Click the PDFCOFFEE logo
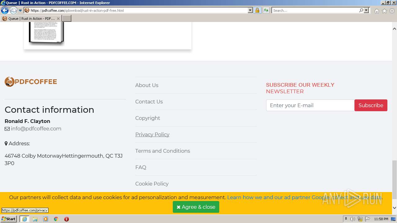The width and height of the screenshot is (397, 223). point(31,82)
